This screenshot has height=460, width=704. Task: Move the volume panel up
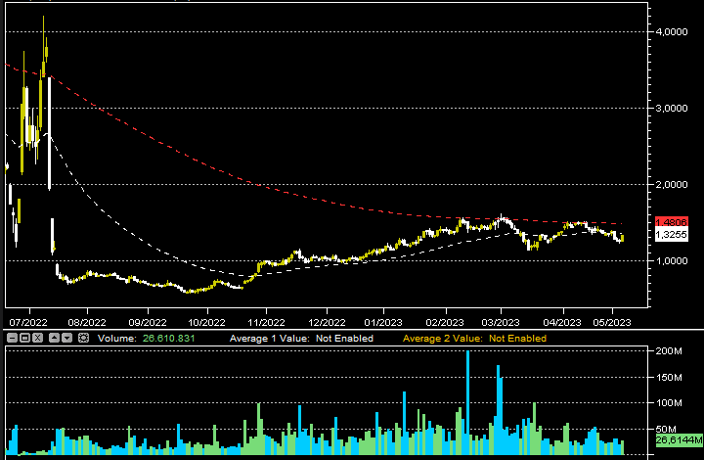pyautogui.click(x=55, y=338)
